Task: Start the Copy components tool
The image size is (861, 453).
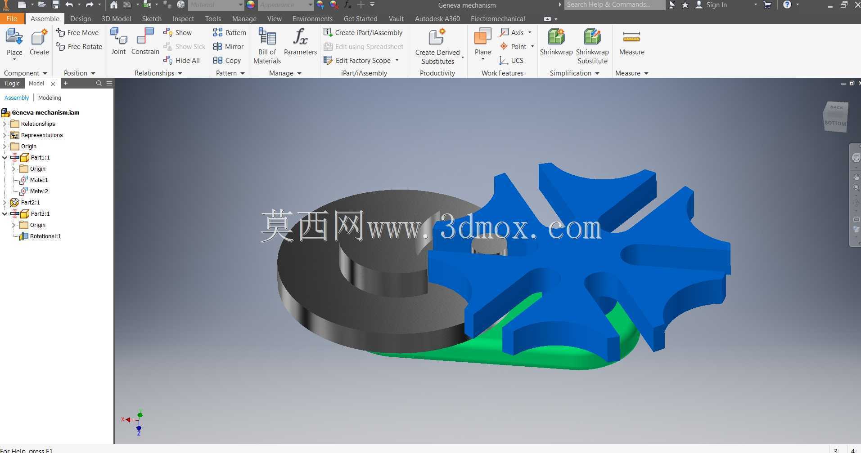Action: (227, 60)
